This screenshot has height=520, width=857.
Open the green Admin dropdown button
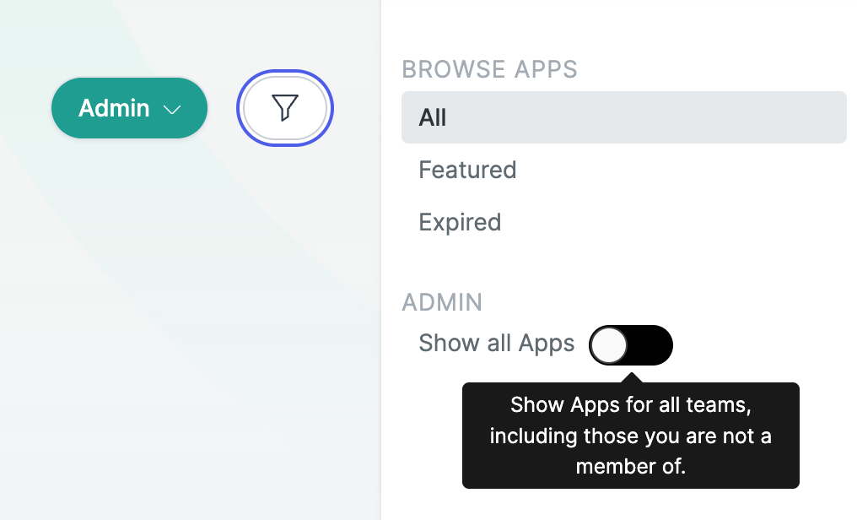pyautogui.click(x=130, y=108)
